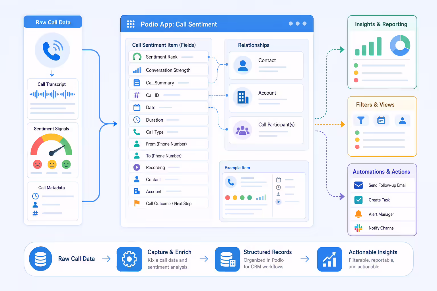Image resolution: width=437 pixels, height=291 pixels.
Task: Click the Raw Call Data header tab
Action: tap(53, 22)
